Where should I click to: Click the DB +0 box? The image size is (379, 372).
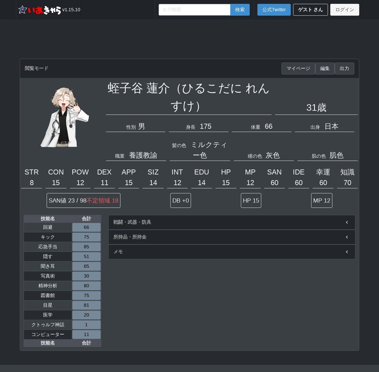coord(181,200)
